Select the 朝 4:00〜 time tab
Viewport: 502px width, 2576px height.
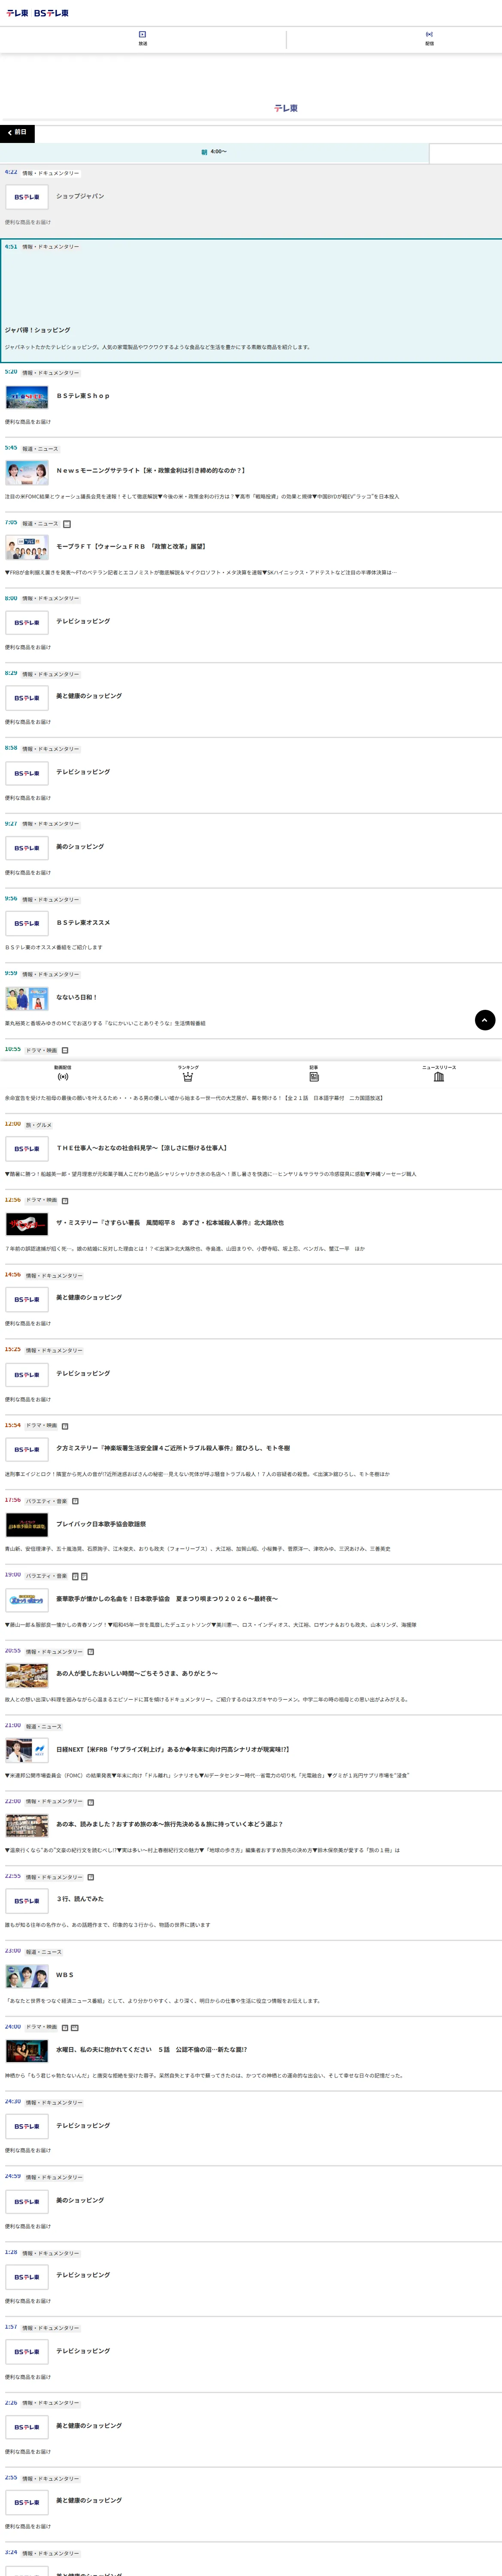coord(214,152)
